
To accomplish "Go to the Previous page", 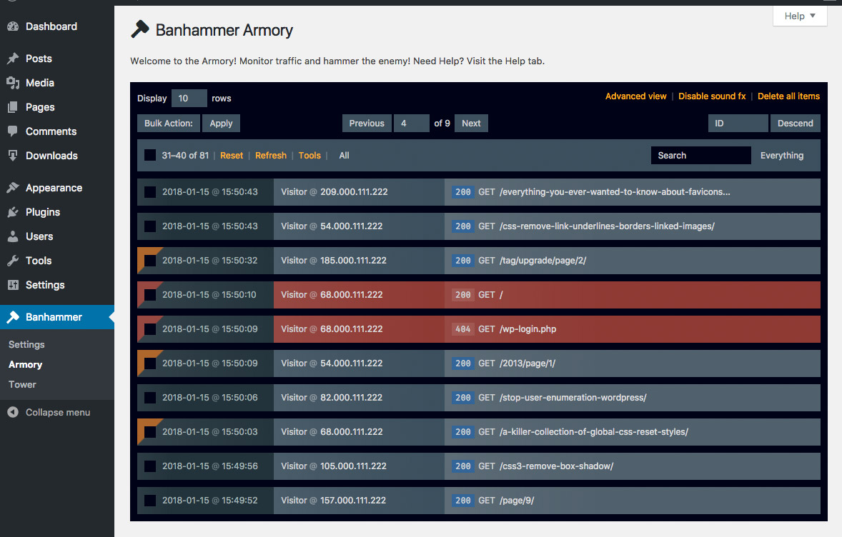I will click(367, 124).
